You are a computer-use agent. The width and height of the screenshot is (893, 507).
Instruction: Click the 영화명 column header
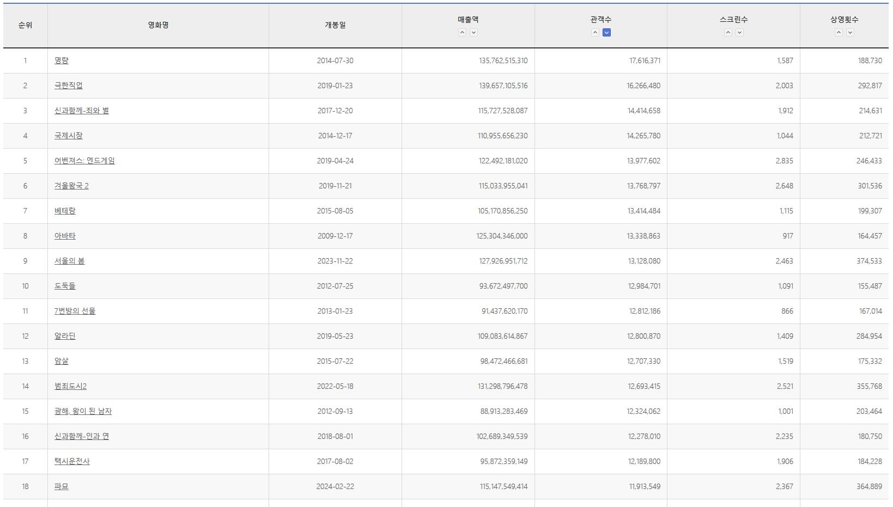click(158, 25)
